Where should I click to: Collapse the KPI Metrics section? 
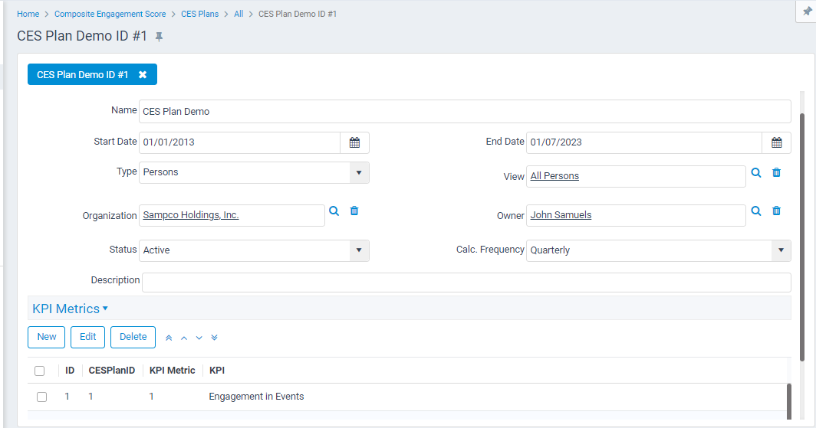coord(71,309)
